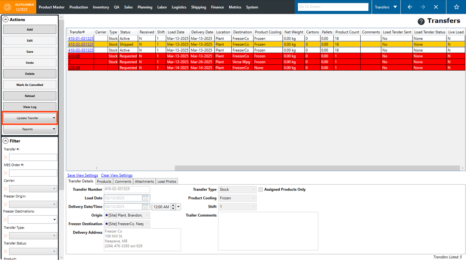Click the Delivery Date calendar icon
Viewport: 466px width, 260px height.
tap(145, 207)
